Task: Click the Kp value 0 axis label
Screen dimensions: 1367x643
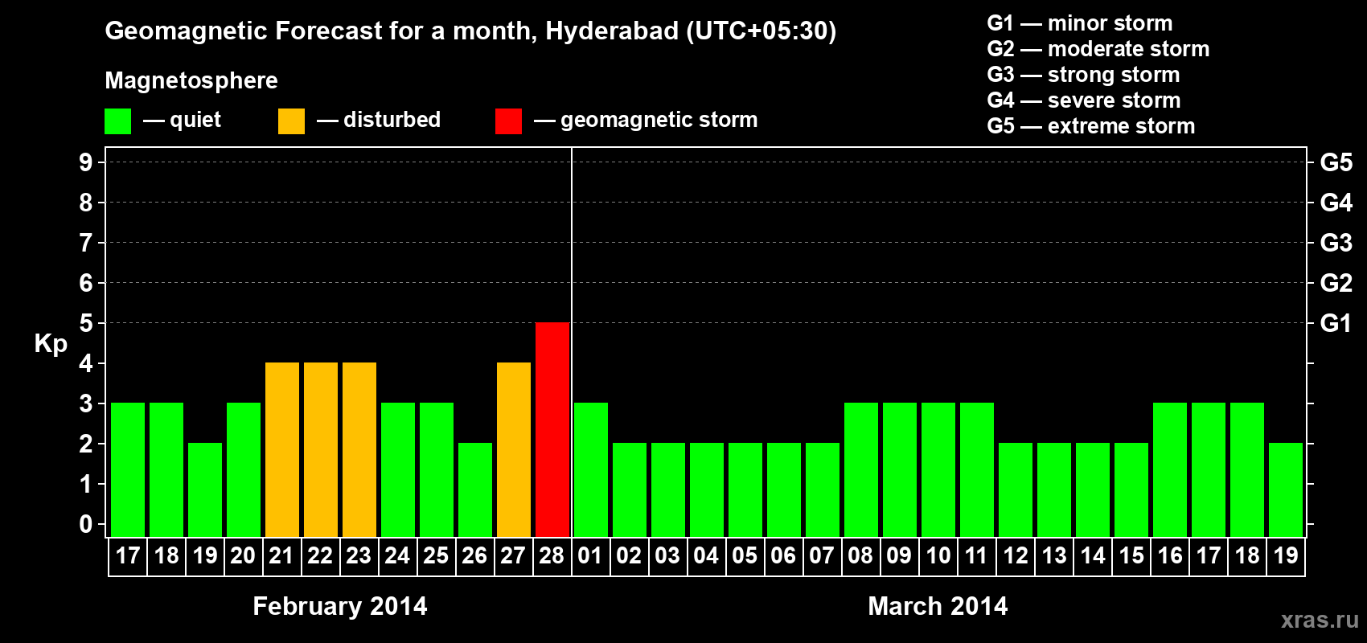Action: (x=85, y=524)
